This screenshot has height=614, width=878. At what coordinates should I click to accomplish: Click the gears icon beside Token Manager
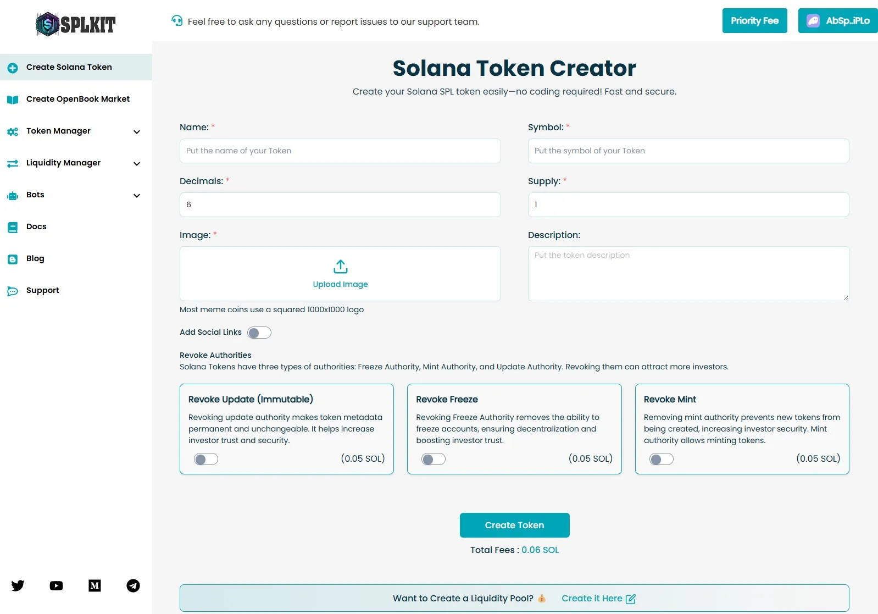[x=13, y=131]
